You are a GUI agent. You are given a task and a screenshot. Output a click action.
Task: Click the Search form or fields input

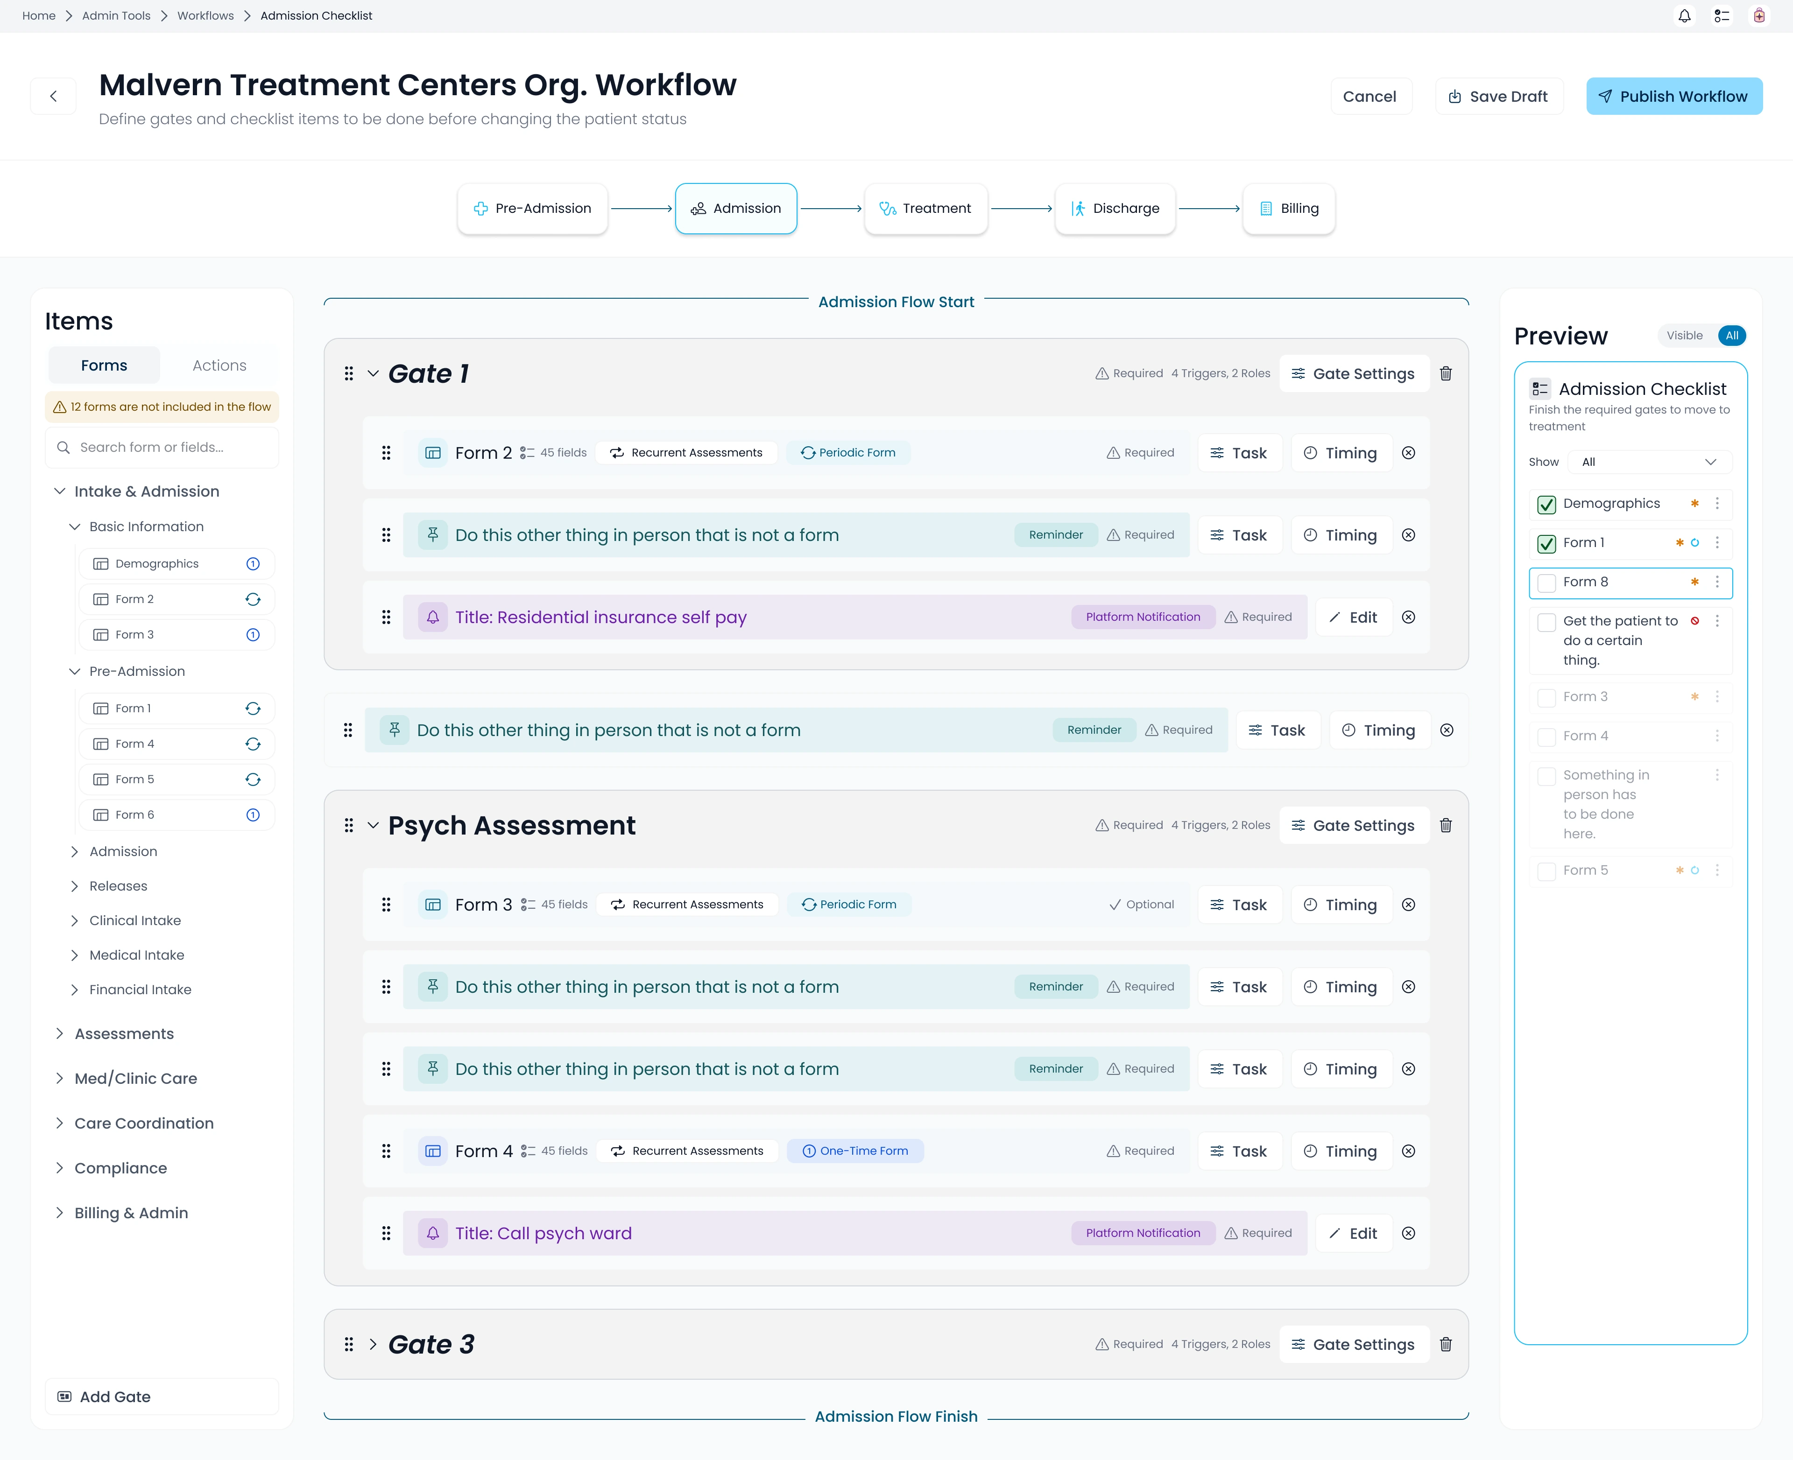(x=162, y=448)
